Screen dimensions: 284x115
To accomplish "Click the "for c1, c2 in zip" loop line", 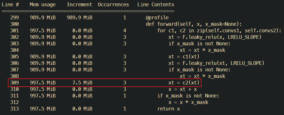I will coord(219,31).
